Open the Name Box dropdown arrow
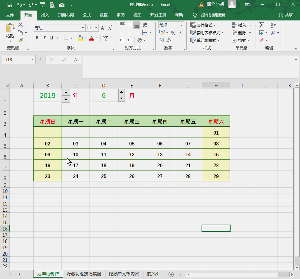This screenshot has height=279, width=300. click(x=32, y=60)
